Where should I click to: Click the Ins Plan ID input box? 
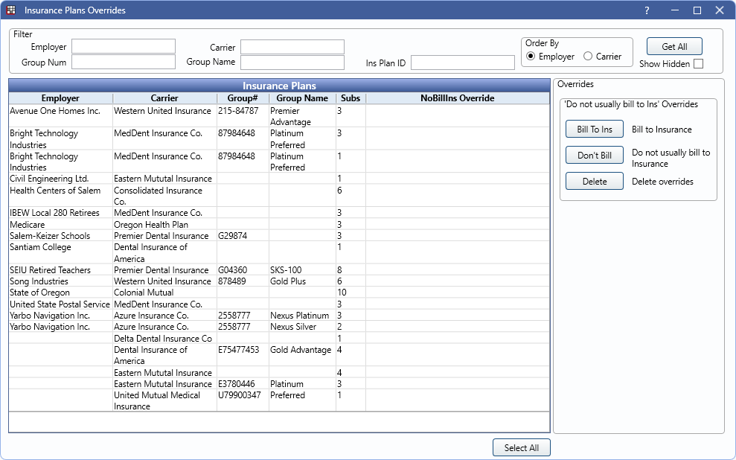[x=462, y=63]
